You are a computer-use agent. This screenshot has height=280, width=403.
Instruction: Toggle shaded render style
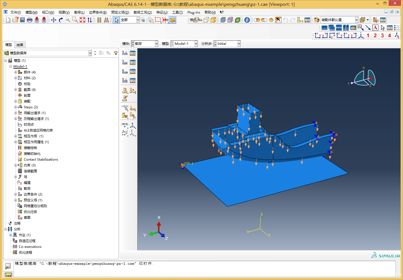237,20
